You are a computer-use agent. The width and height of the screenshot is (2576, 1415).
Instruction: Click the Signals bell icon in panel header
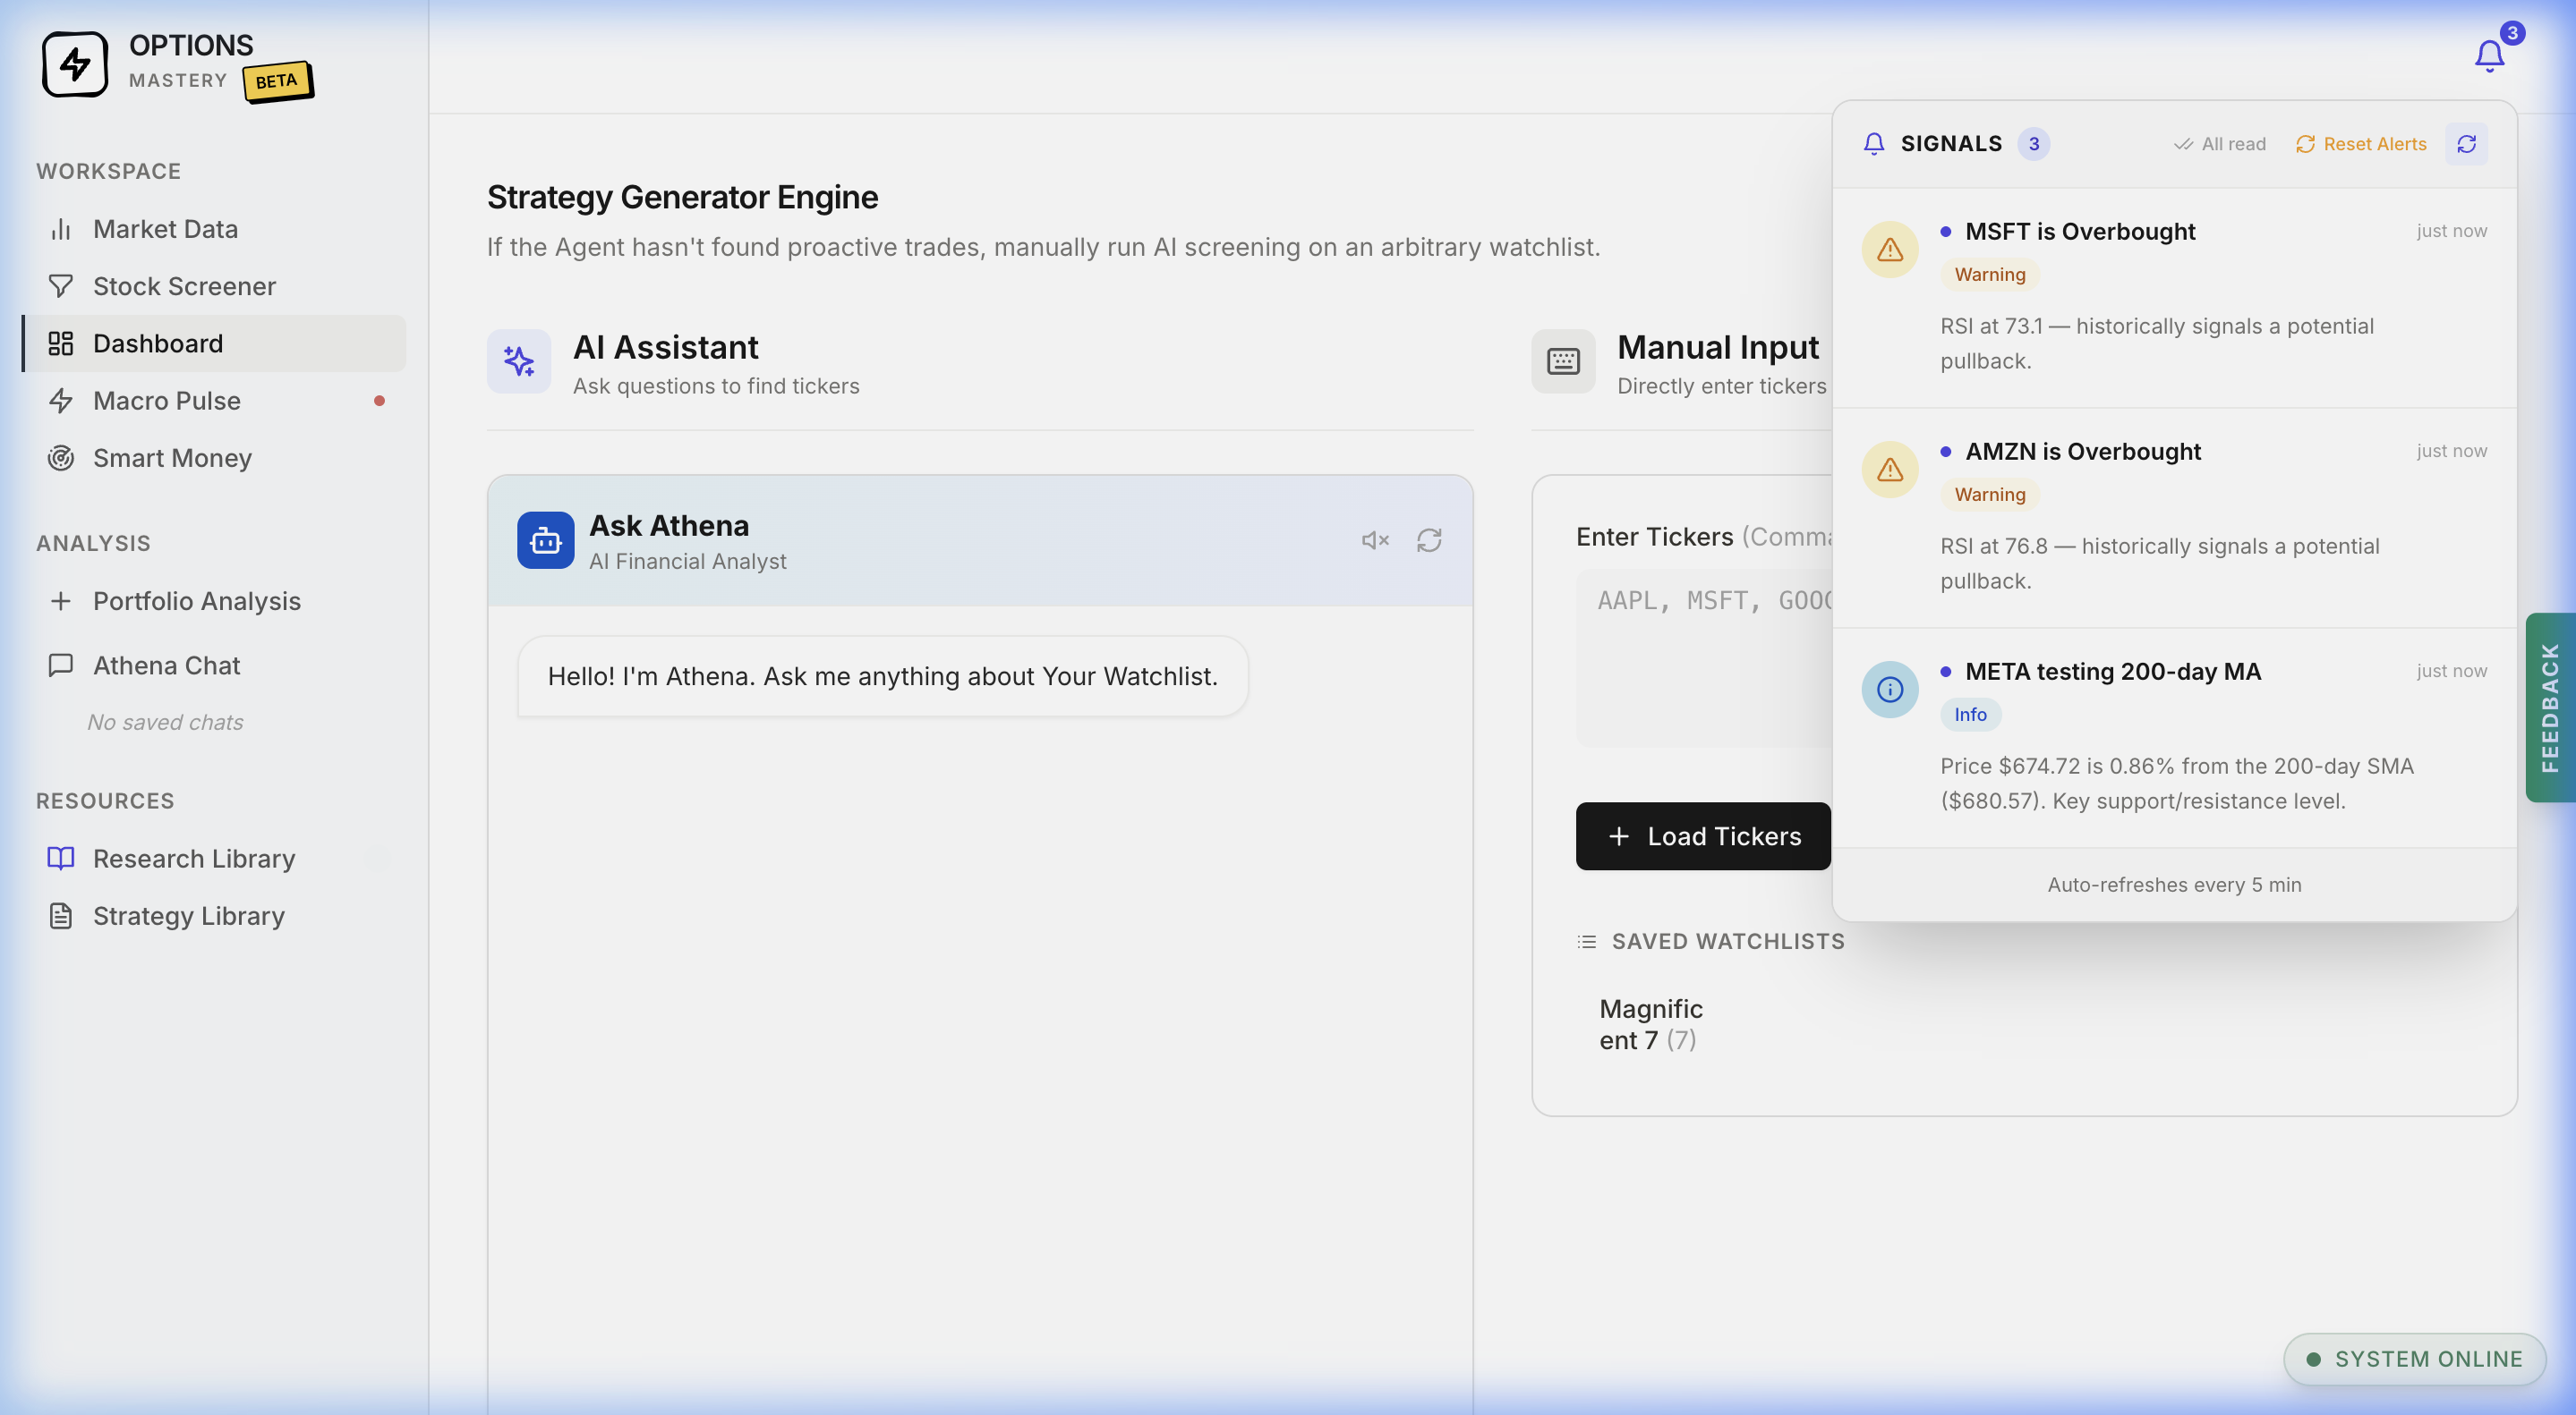tap(1874, 144)
